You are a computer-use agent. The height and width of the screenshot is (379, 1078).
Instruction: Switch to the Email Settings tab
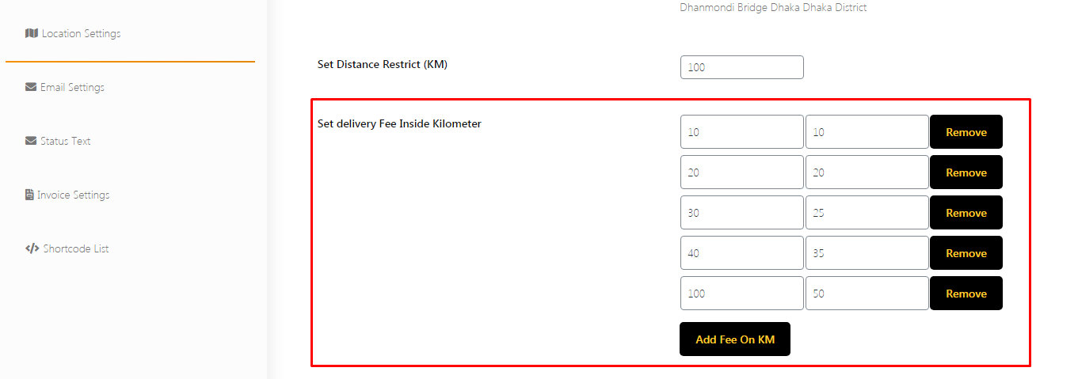pyautogui.click(x=72, y=87)
